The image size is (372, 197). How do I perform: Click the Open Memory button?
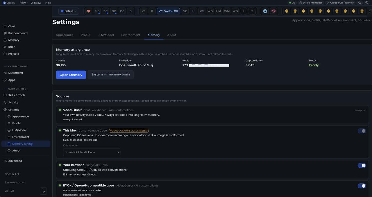click(x=71, y=75)
